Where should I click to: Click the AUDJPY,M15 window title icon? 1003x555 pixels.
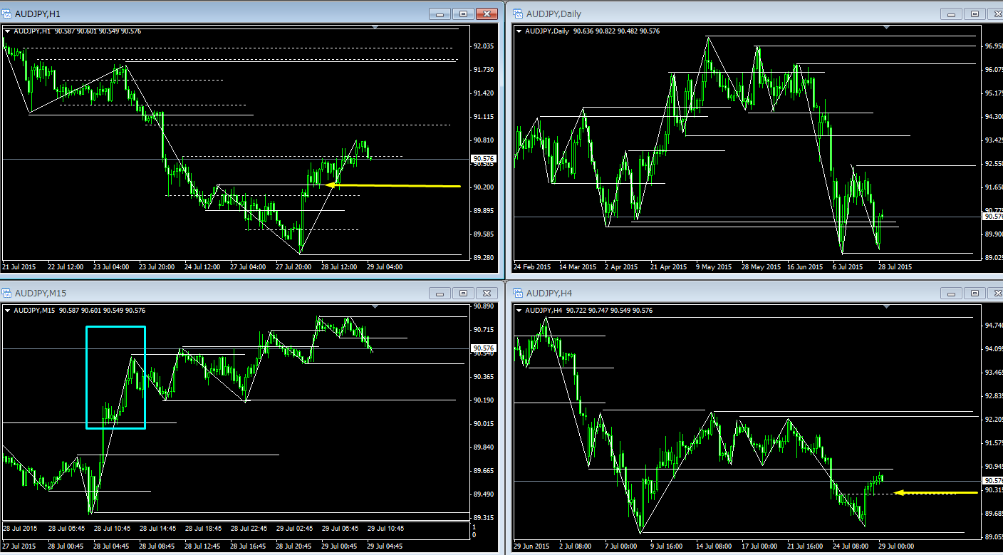tap(7, 293)
